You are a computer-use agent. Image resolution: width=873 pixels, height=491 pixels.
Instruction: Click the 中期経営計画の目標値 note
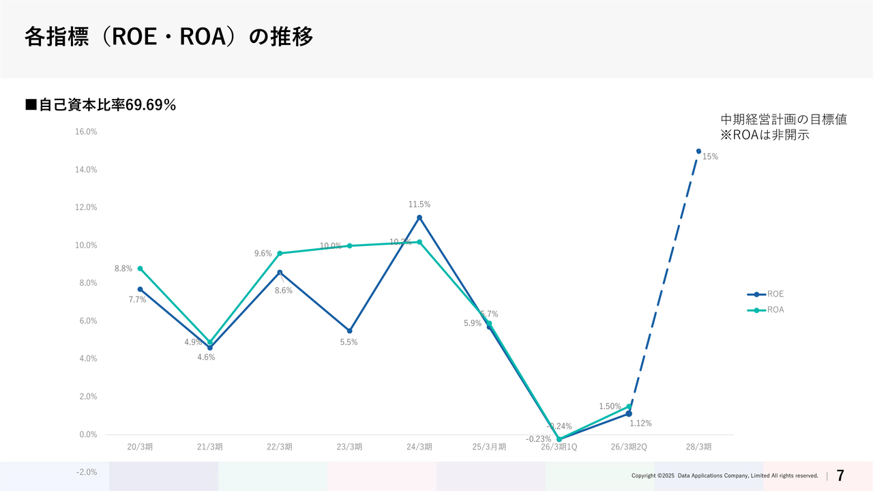click(784, 119)
